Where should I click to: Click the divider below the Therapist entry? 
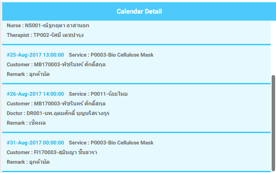pos(136,45)
